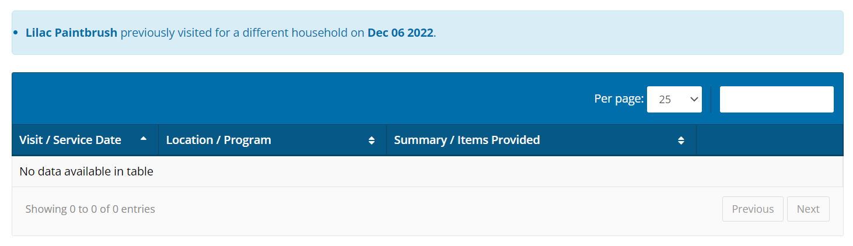Click the sort arrows beside Location / Program
The image size is (853, 246).
coord(372,140)
